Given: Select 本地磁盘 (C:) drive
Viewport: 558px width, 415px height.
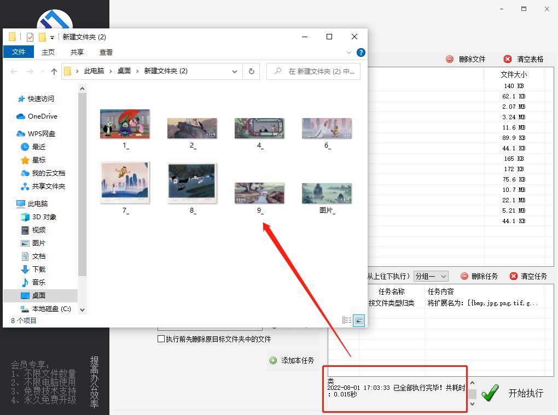Looking at the screenshot, I should (x=51, y=309).
